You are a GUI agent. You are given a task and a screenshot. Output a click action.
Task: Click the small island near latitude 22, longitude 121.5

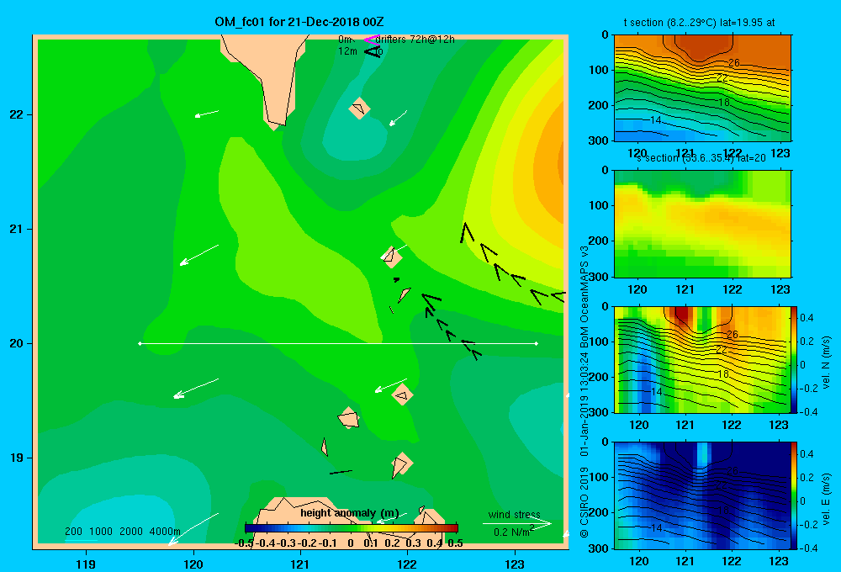359,108
